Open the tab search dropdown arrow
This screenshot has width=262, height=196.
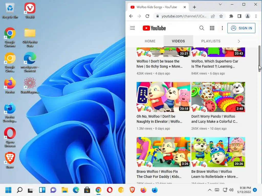220,5
